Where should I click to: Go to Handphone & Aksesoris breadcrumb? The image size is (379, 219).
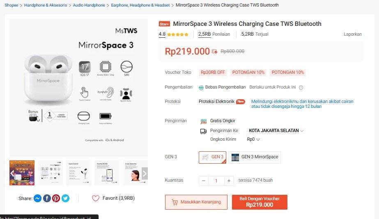coord(46,5)
